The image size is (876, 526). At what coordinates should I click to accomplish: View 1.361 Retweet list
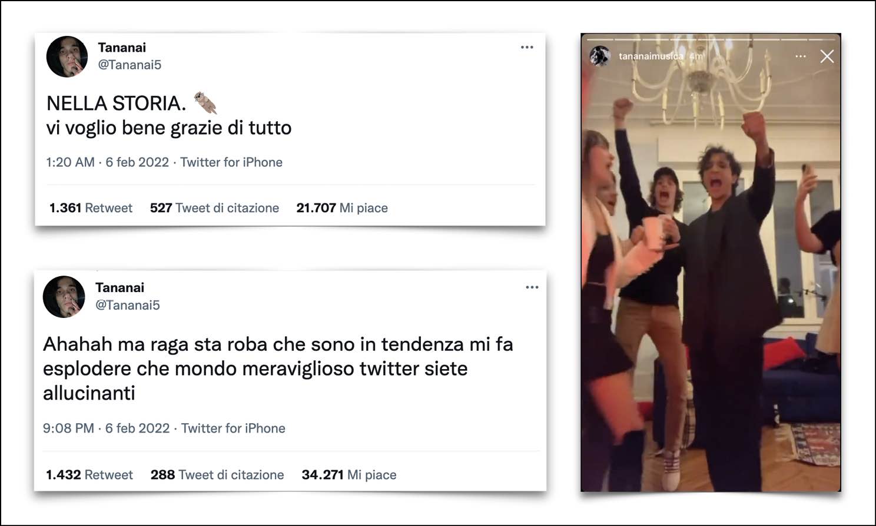coord(91,207)
